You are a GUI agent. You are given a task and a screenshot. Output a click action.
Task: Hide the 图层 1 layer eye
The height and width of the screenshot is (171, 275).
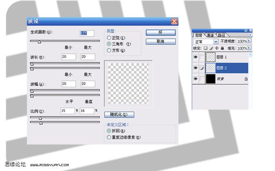[196, 57]
